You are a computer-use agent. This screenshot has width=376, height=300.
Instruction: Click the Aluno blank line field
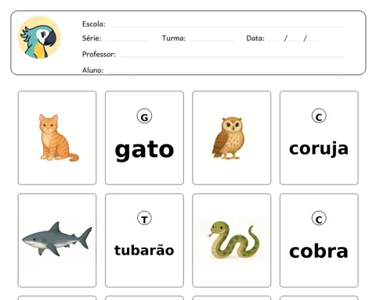pos(225,70)
